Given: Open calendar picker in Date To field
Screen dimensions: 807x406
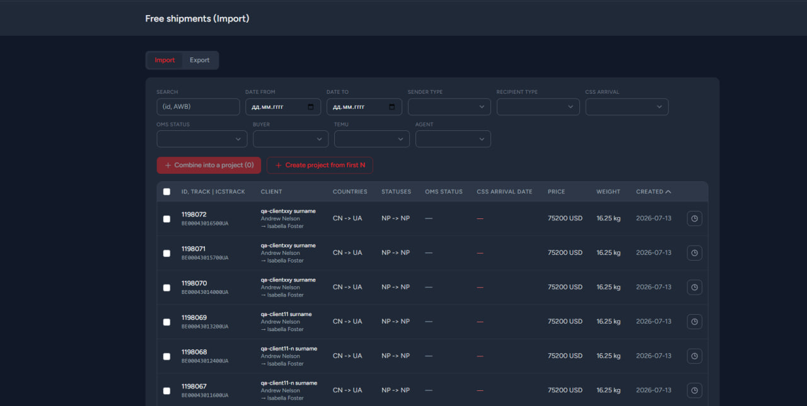Looking at the screenshot, I should (x=392, y=107).
